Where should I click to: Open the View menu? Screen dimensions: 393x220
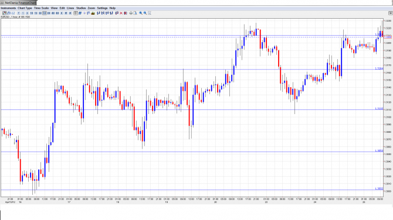click(x=54, y=8)
